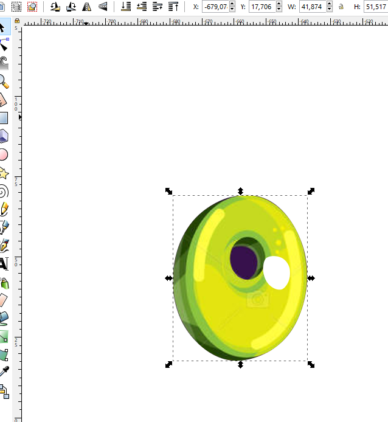This screenshot has height=422, width=388.
Task: Click inside the W width field
Action: (x=314, y=7)
